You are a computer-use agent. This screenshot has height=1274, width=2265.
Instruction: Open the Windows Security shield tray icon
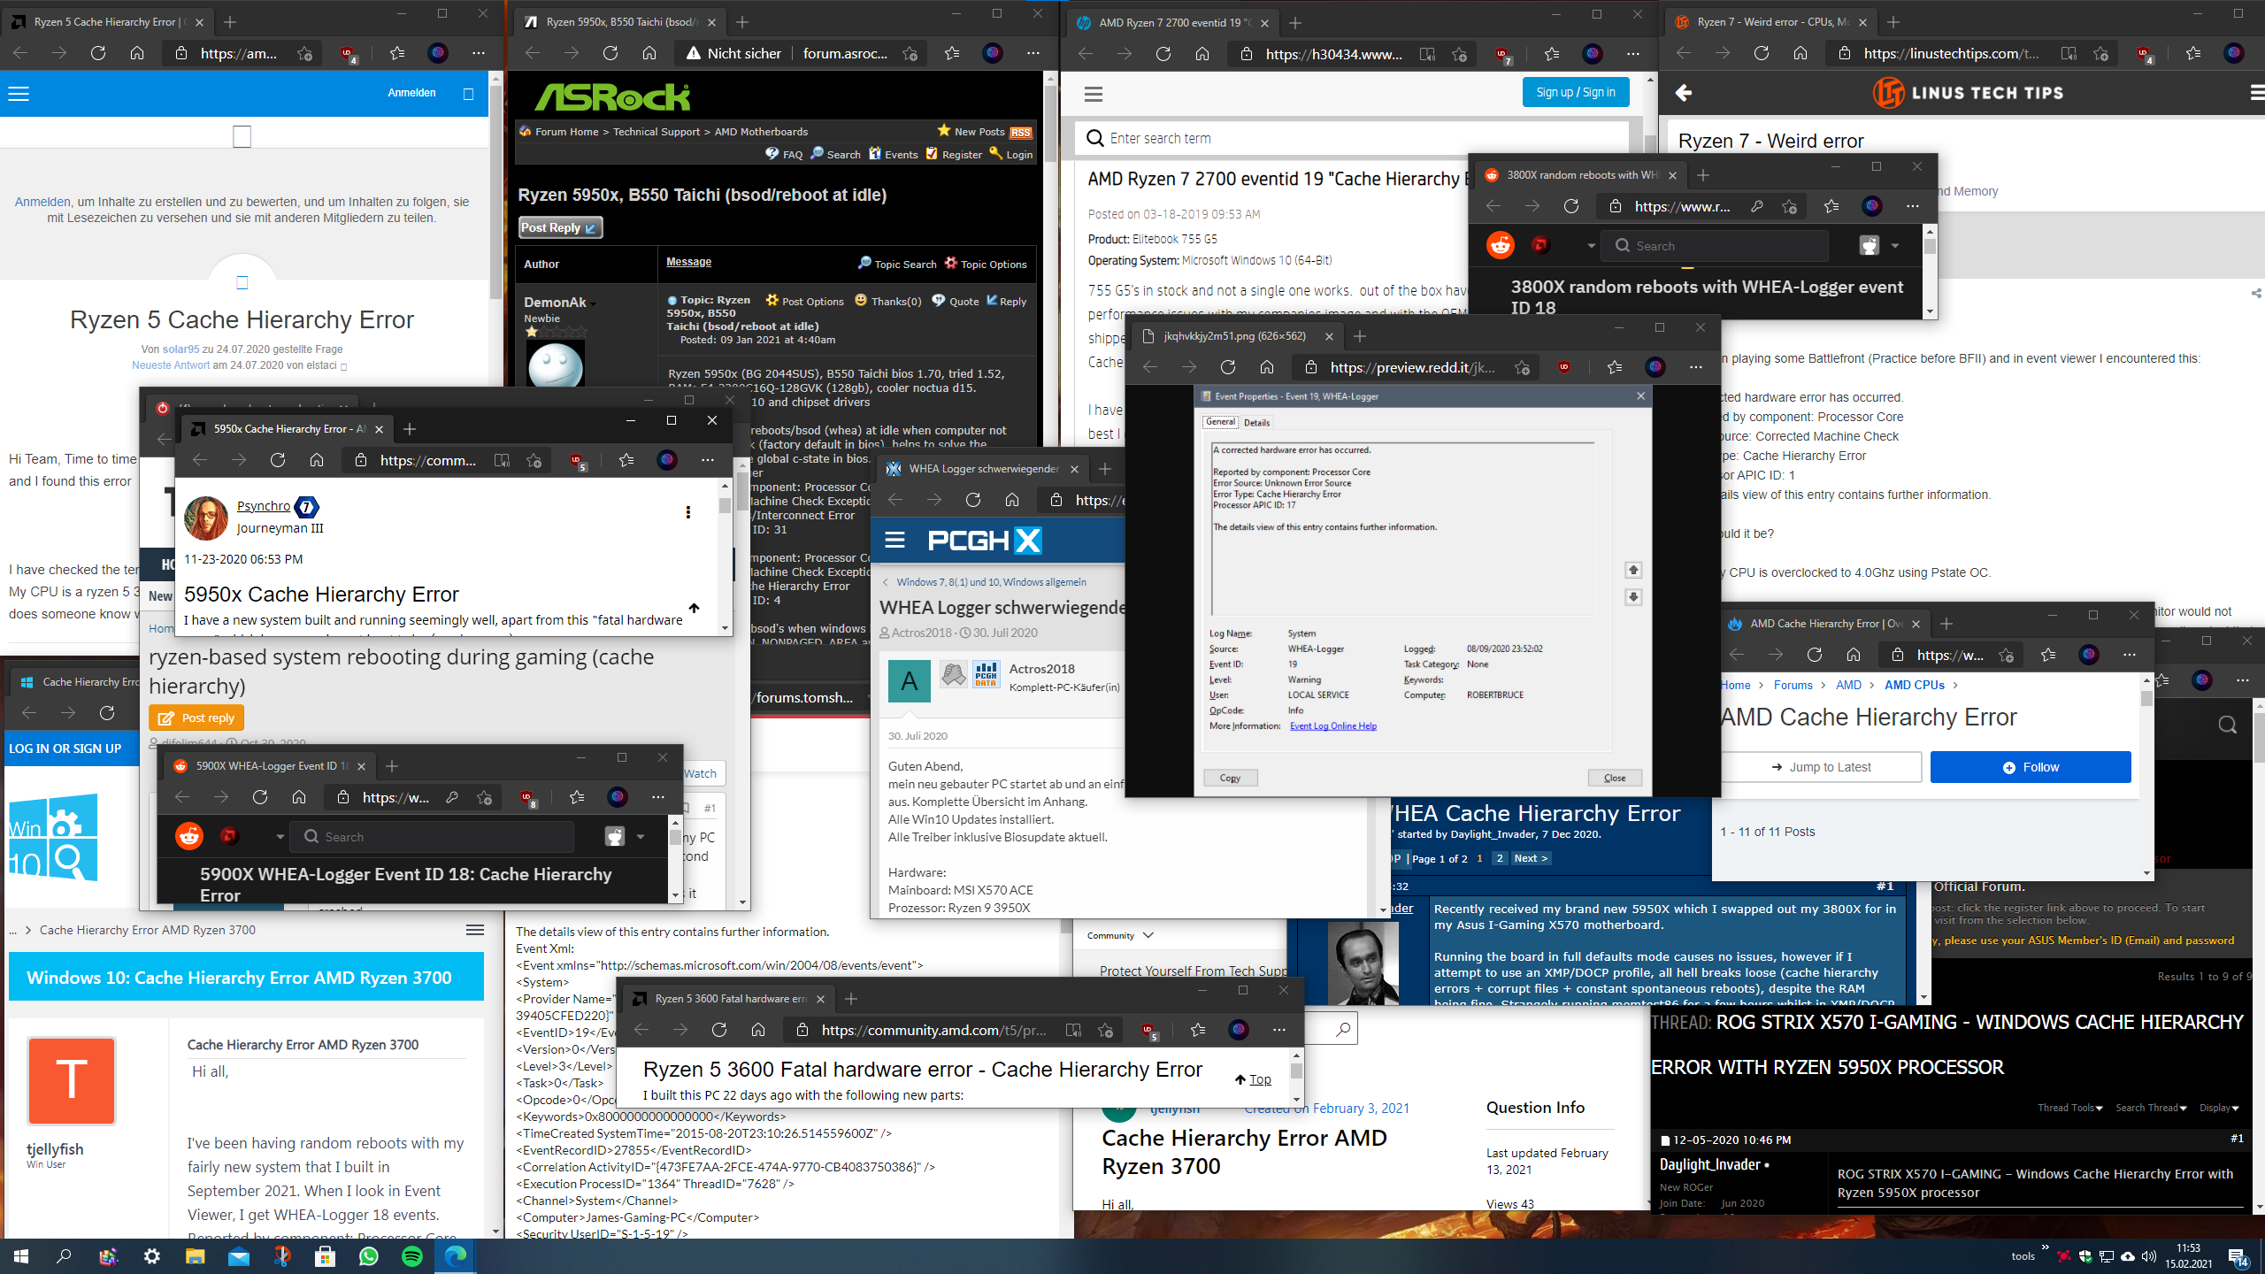(2085, 1256)
